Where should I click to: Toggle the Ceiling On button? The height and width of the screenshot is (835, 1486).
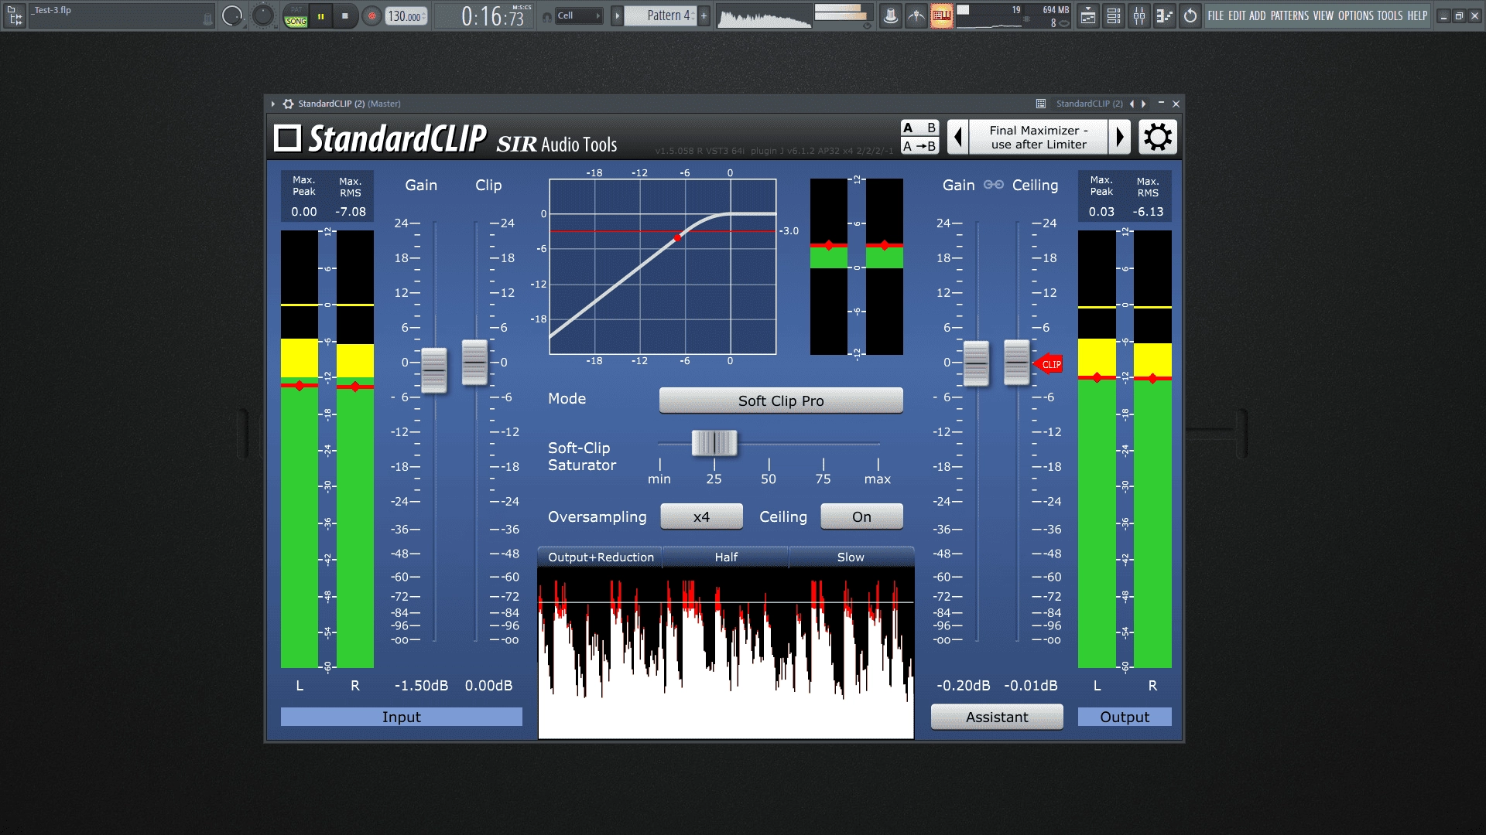coord(861,516)
